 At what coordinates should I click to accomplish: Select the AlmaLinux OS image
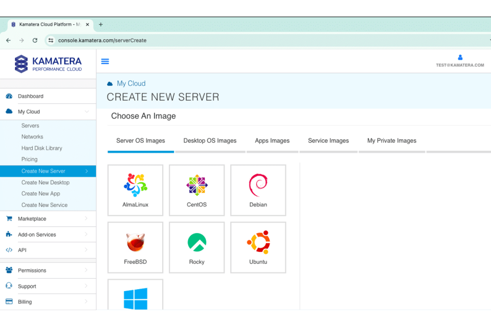(x=135, y=190)
